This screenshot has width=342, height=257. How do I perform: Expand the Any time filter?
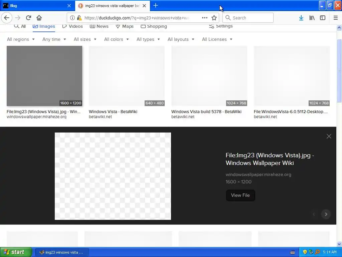pos(54,39)
